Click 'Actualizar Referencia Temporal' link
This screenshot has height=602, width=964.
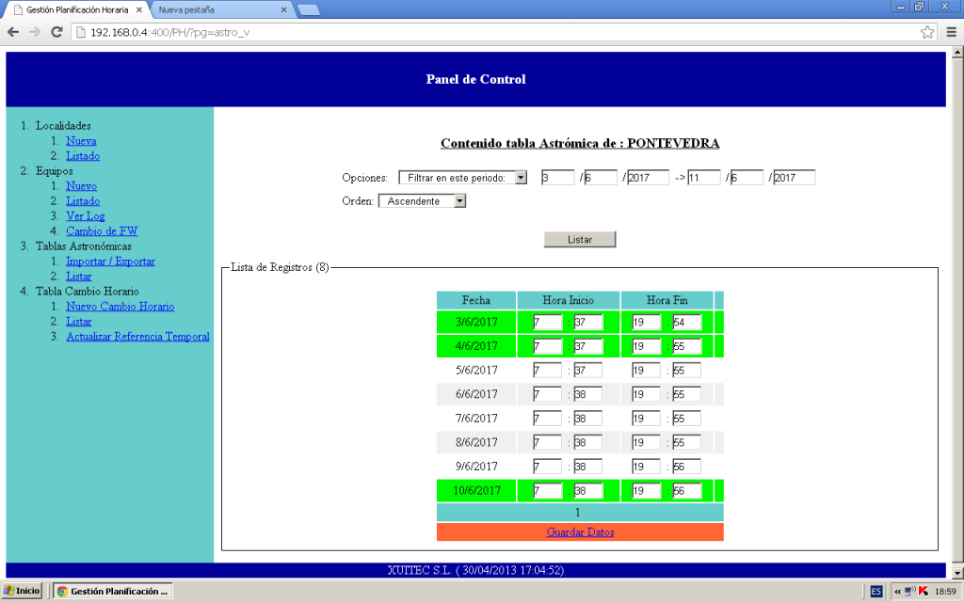[137, 337]
